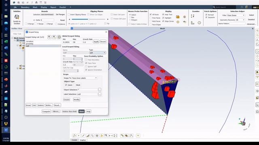Open the Windows taskbar Edge browser icon

click(x=6, y=29)
